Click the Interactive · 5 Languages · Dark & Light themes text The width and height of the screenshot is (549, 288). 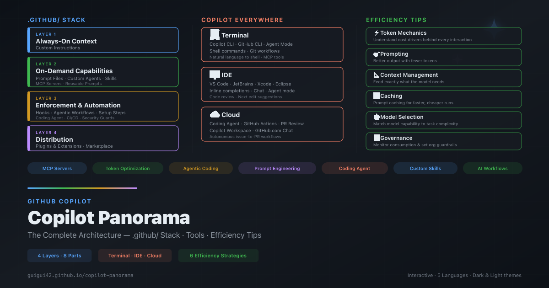point(464,275)
